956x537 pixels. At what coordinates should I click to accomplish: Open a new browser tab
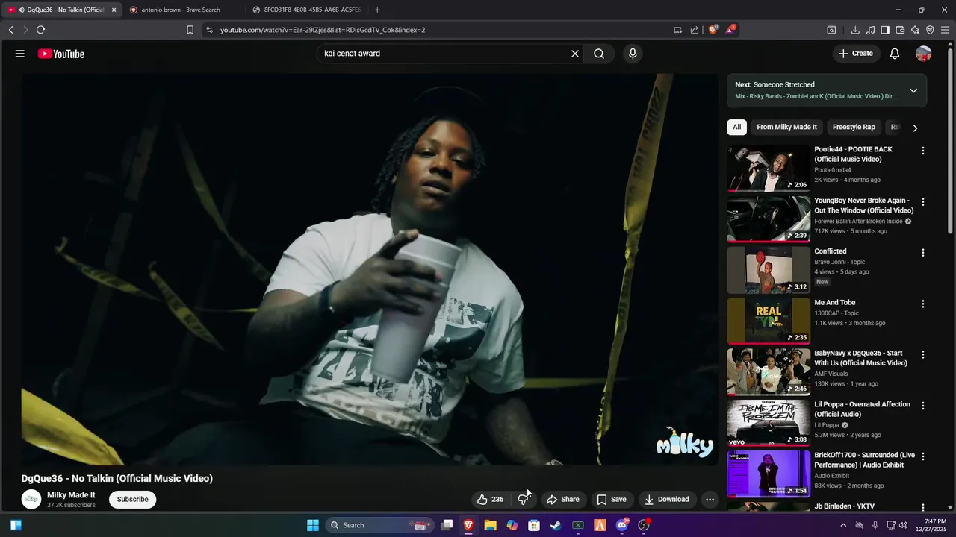coord(377,10)
